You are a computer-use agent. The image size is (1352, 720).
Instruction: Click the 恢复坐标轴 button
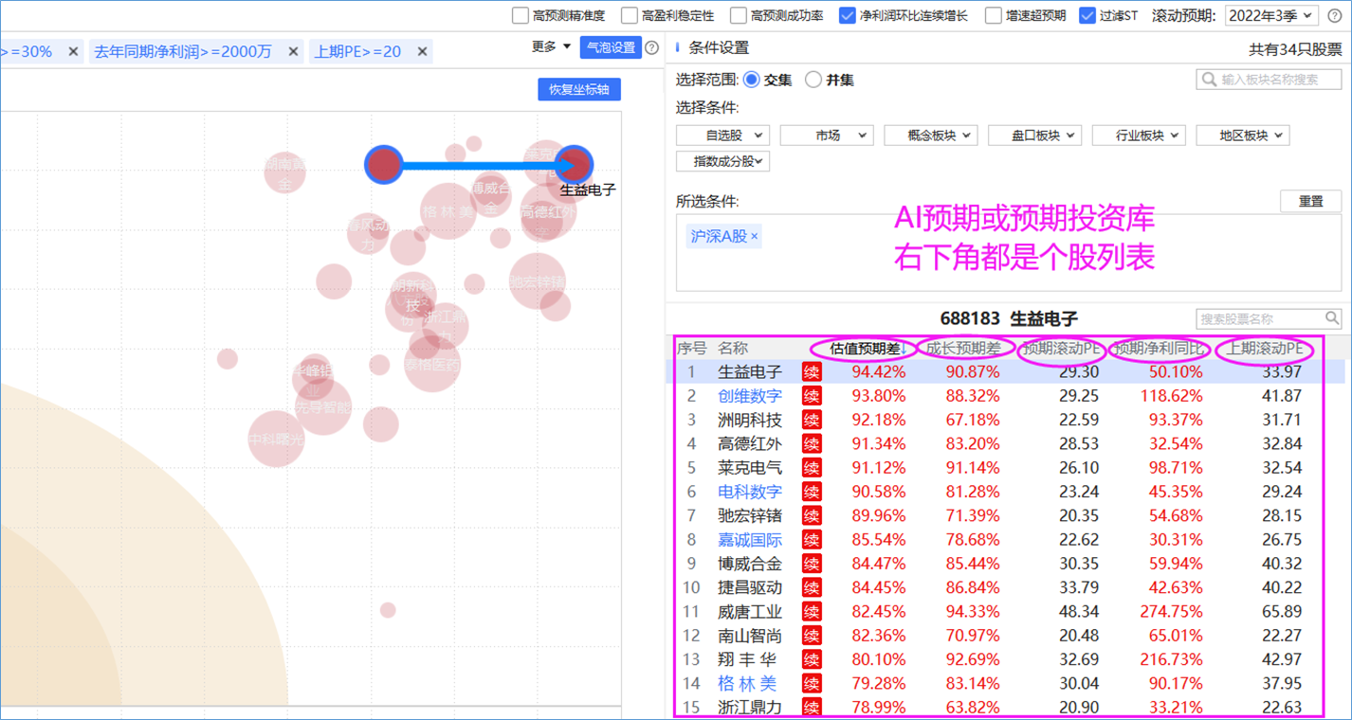579,90
